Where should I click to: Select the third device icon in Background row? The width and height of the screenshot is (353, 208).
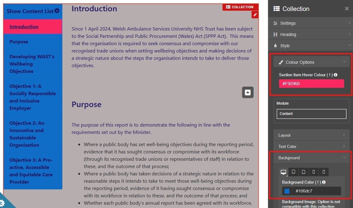pos(304,172)
